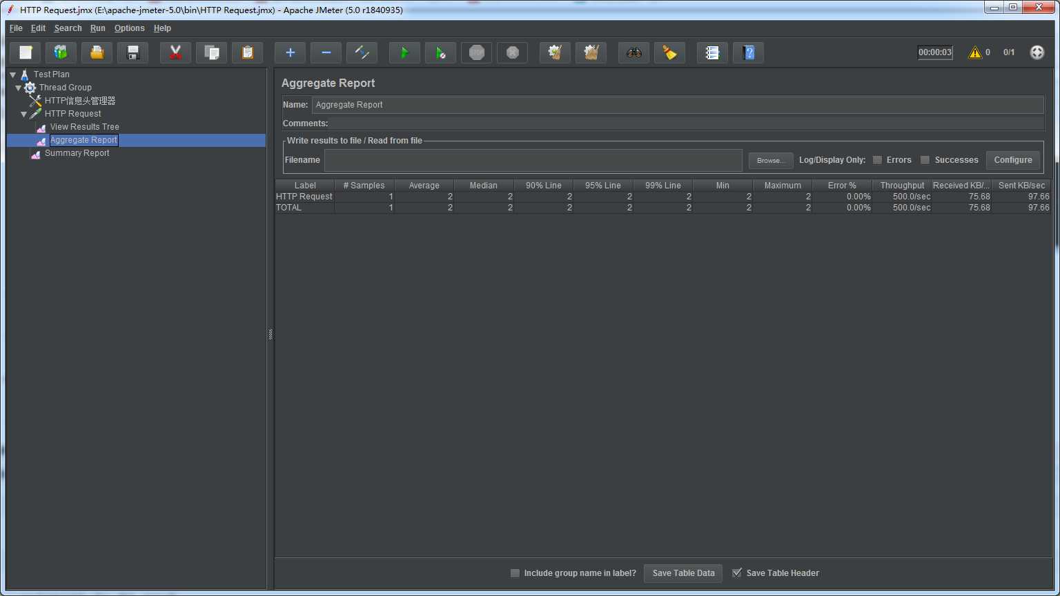Click the Median column header

(484, 186)
